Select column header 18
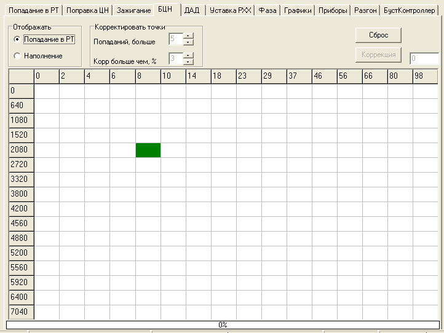 pos(224,76)
